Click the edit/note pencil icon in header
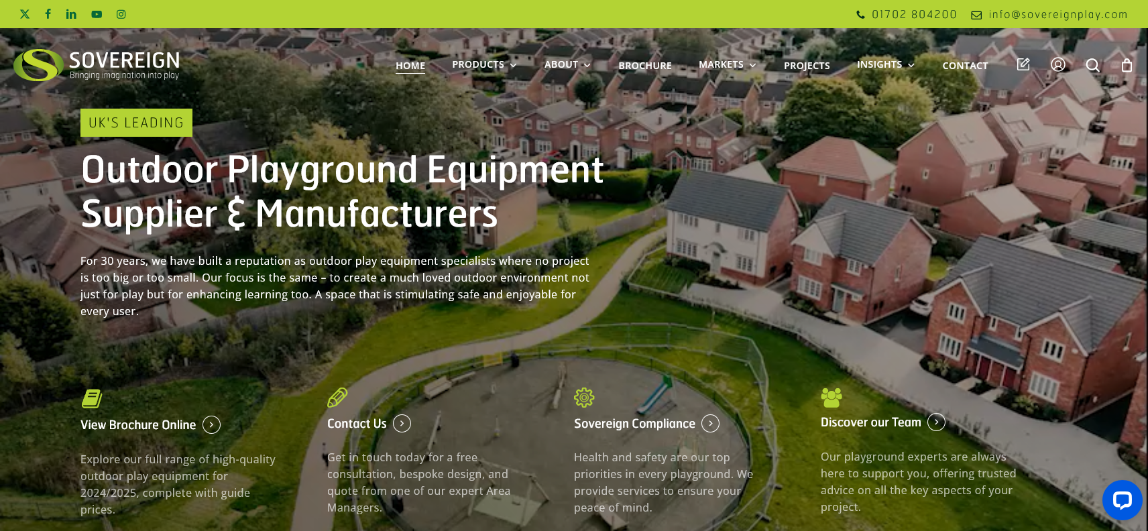 tap(1023, 64)
